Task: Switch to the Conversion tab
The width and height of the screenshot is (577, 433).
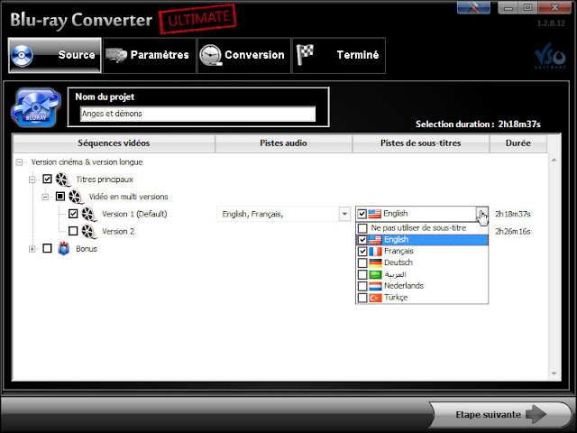Action: point(244,56)
